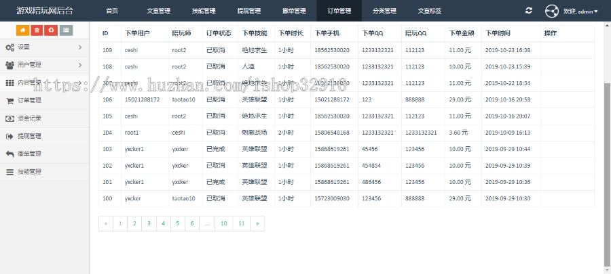Click the sign-out arrow icon for 提现管理
The height and width of the screenshot is (274, 611).
[x=10, y=136]
